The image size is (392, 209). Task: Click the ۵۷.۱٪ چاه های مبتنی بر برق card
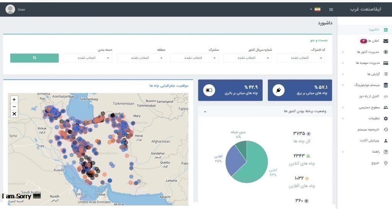pyautogui.click(x=300, y=90)
